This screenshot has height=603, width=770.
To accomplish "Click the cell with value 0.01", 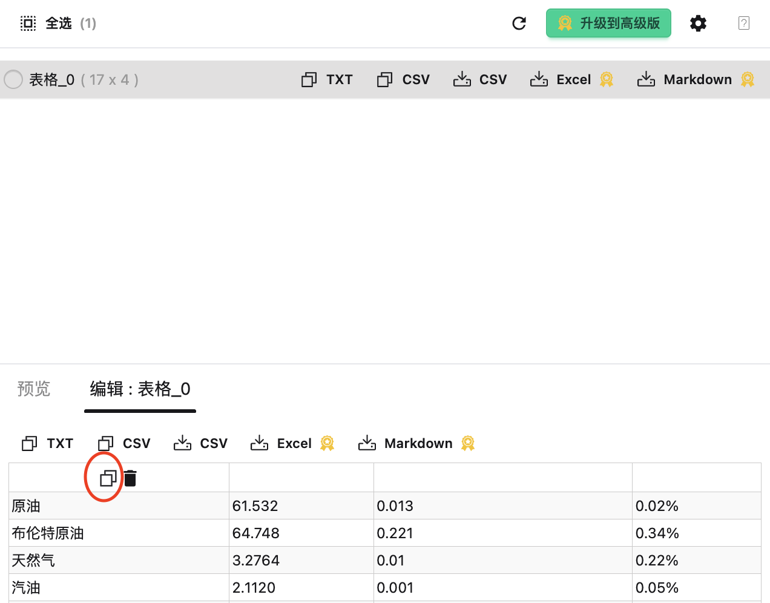I will coord(503,560).
